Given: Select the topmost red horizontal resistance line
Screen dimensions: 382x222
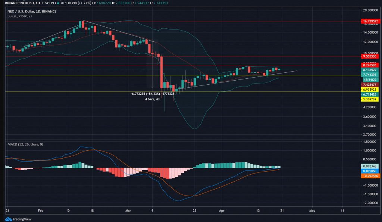Looking at the screenshot, I should coord(183,21).
